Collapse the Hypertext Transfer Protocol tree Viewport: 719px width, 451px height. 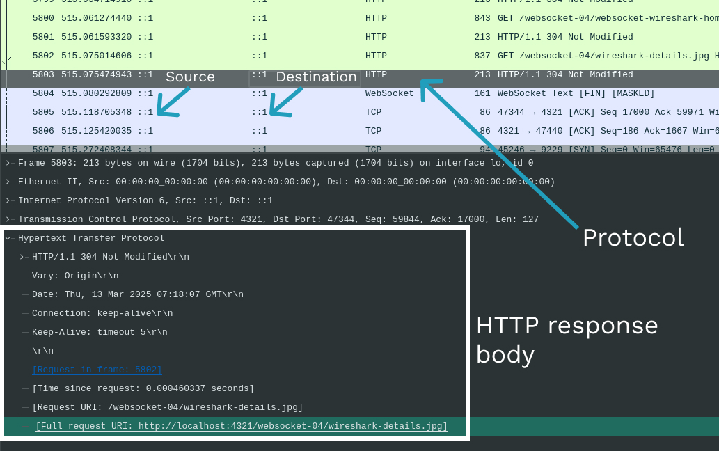tap(8, 237)
